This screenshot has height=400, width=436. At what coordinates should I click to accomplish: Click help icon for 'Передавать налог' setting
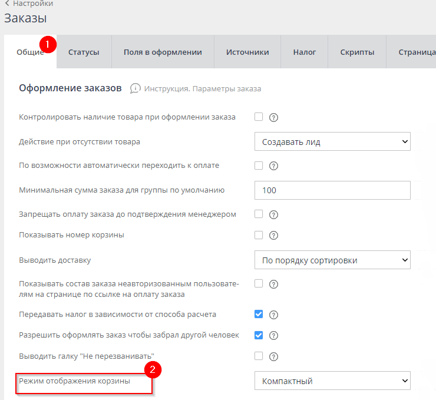(273, 315)
